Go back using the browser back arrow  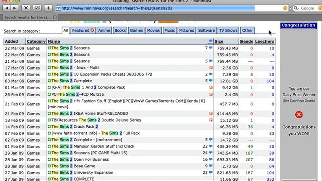tap(7, 8)
